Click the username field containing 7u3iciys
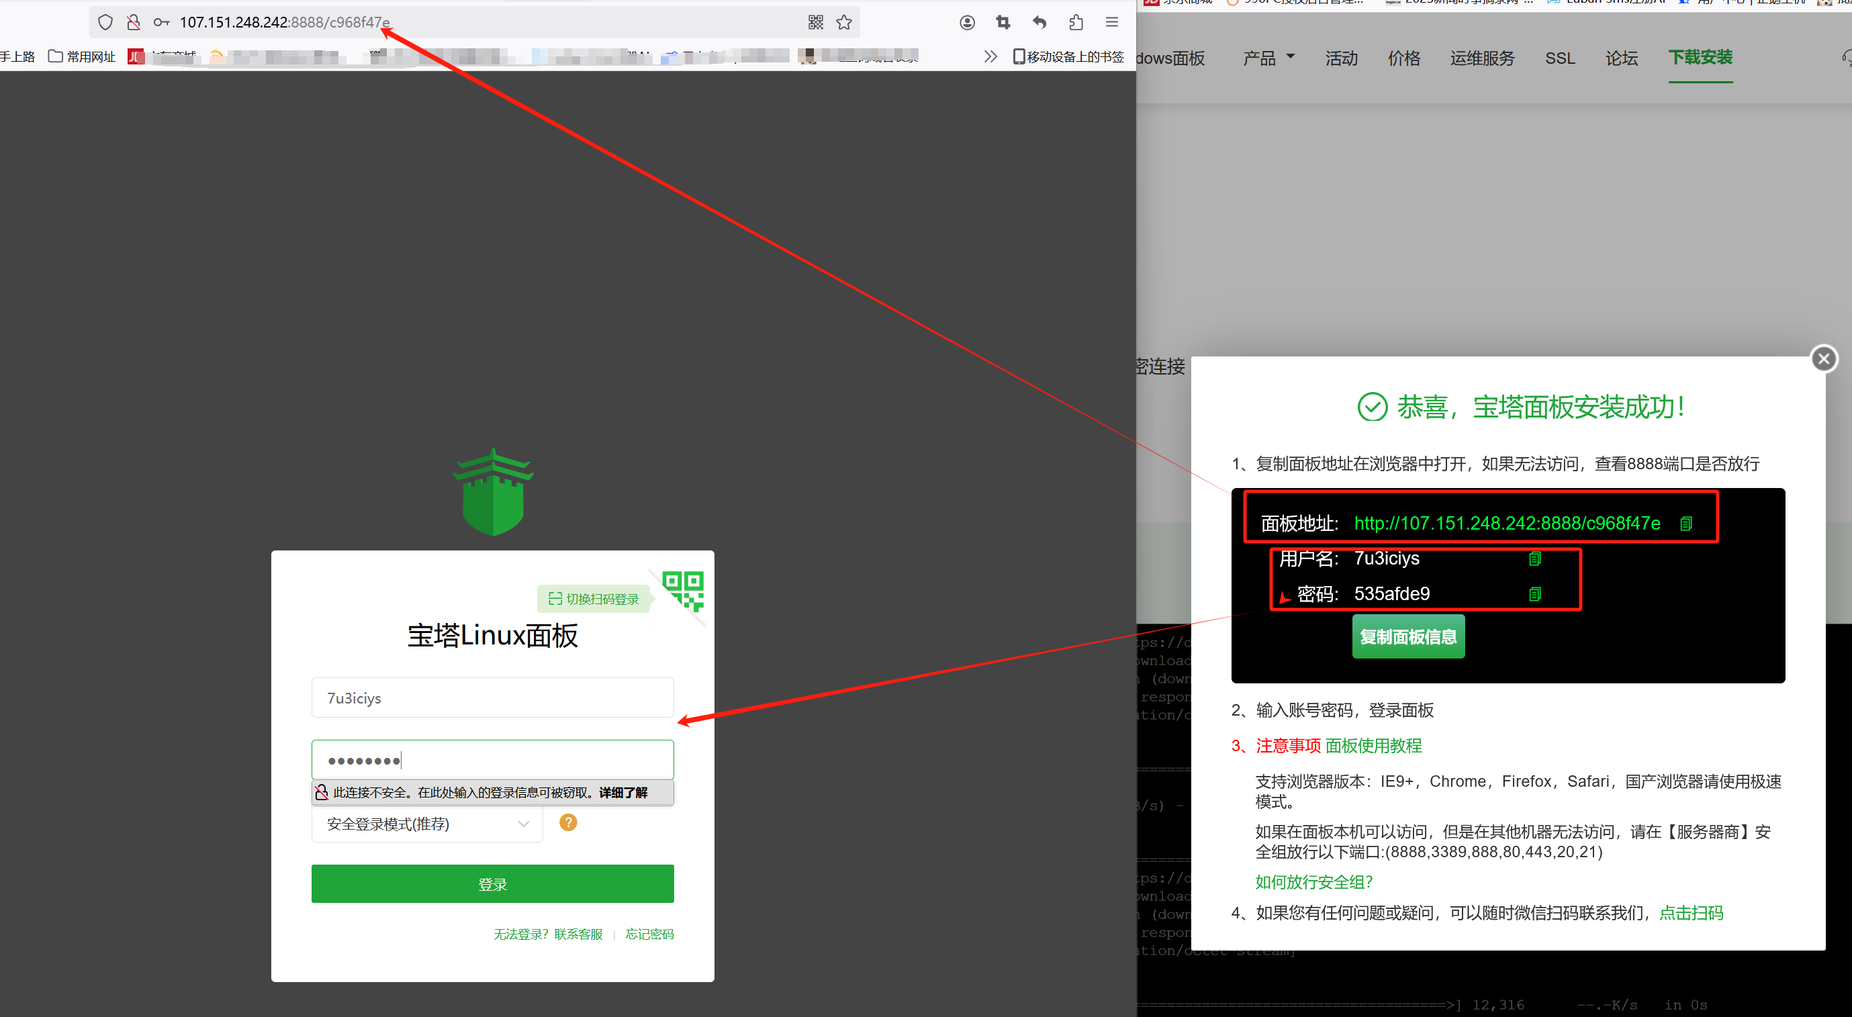The width and height of the screenshot is (1852, 1017). [x=492, y=697]
